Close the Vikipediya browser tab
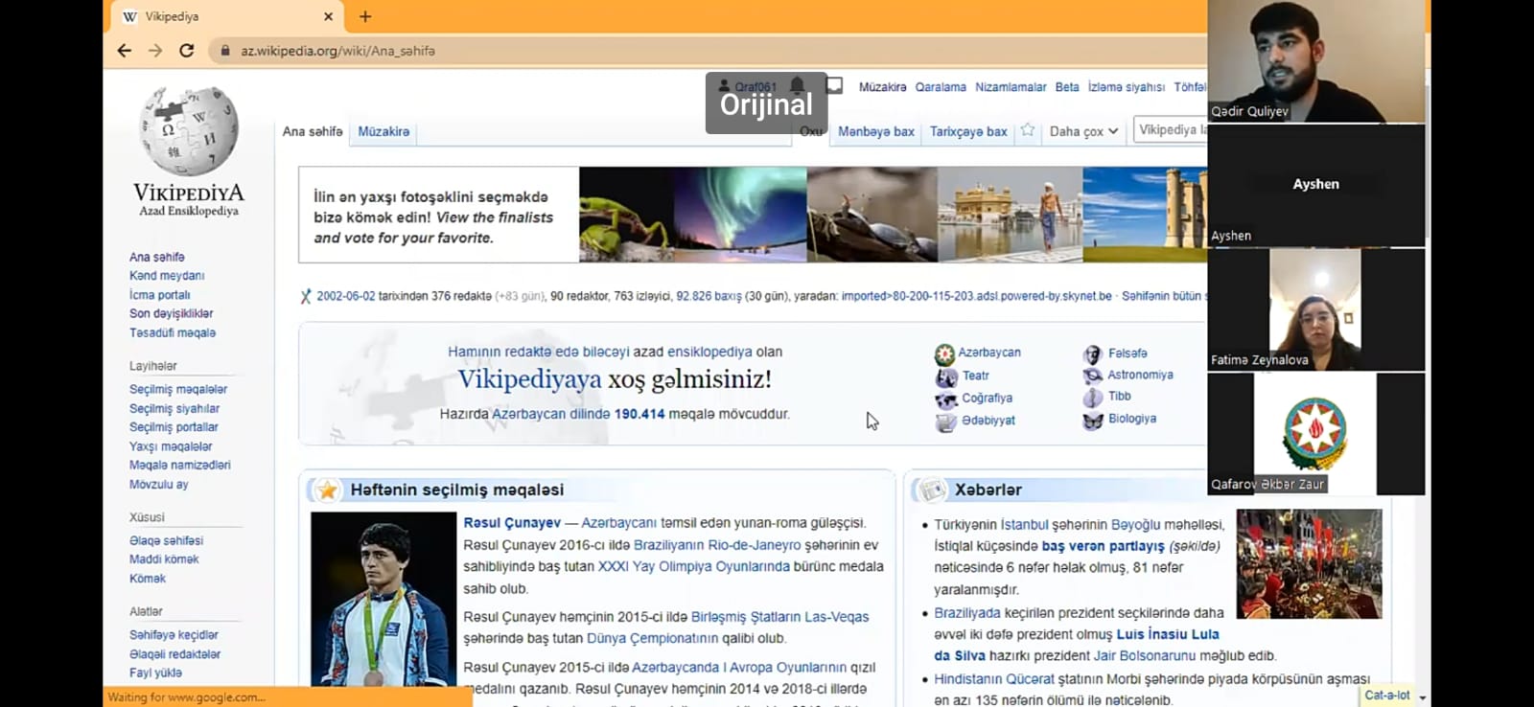 (328, 16)
